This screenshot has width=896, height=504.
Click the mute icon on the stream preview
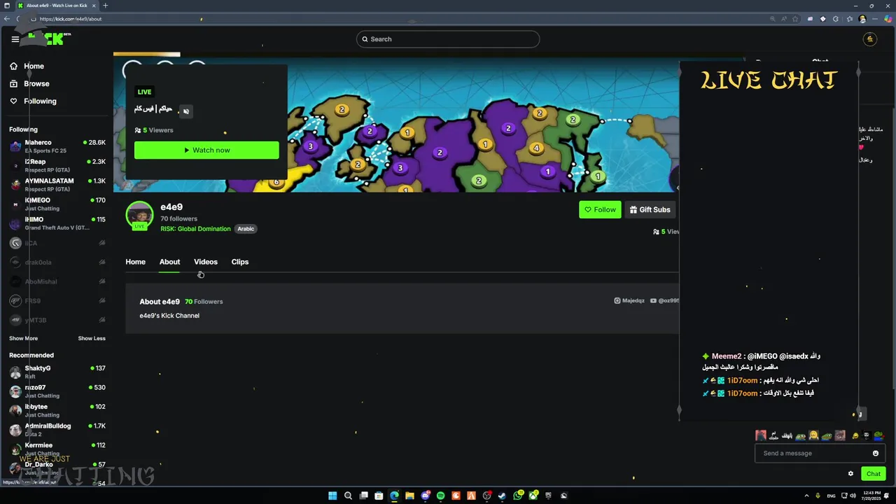(x=185, y=111)
